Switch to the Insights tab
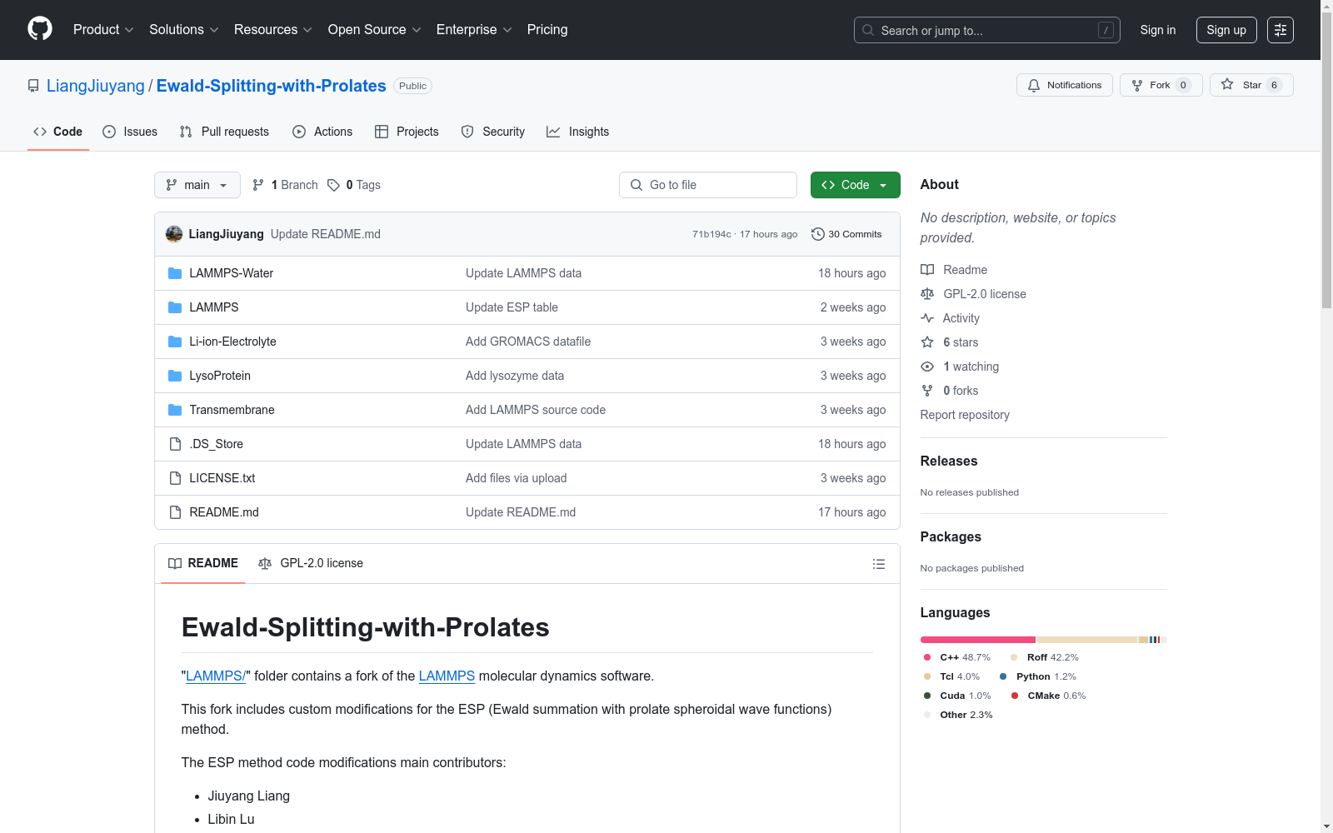Image resolution: width=1333 pixels, height=833 pixels. pyautogui.click(x=578, y=132)
